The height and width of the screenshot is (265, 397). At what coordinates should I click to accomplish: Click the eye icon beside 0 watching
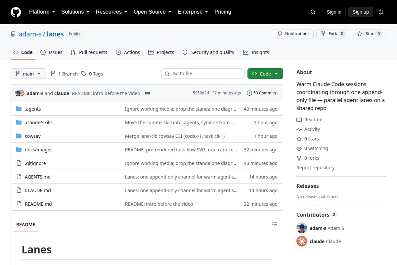tap(299, 148)
